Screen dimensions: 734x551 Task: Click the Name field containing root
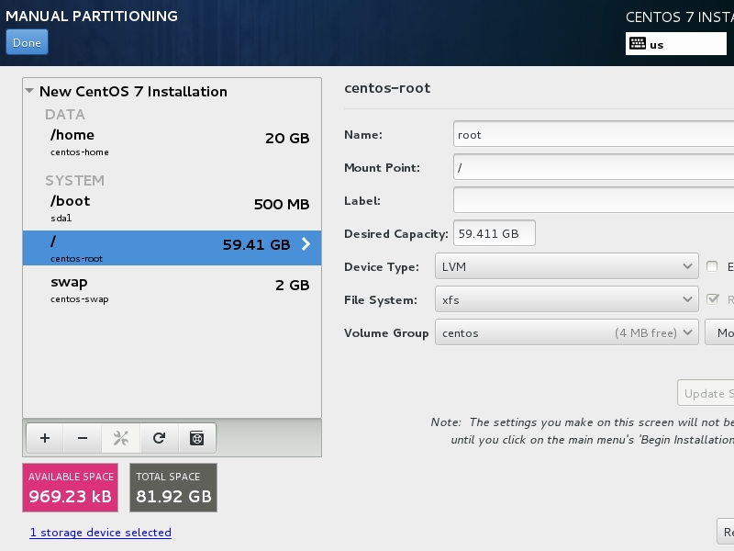tap(593, 134)
